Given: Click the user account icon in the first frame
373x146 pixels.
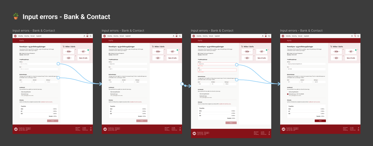Looking at the screenshot, I should (84, 36).
